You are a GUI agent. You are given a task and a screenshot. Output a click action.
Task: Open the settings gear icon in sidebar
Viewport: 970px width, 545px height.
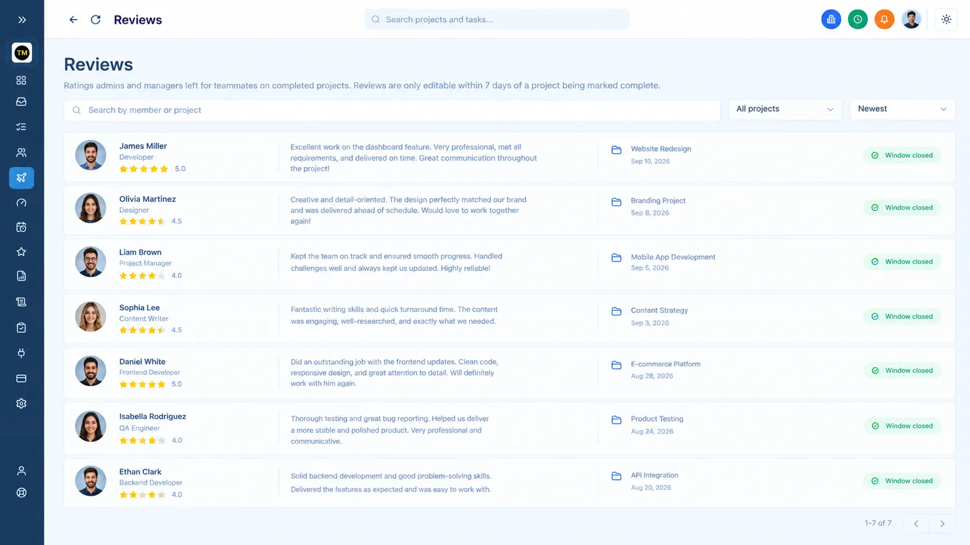(21, 404)
